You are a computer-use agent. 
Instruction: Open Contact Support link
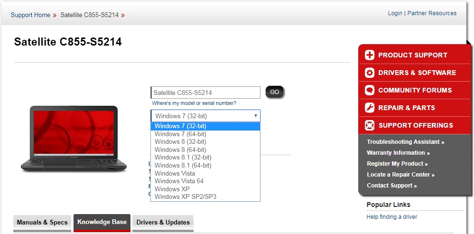click(x=392, y=186)
